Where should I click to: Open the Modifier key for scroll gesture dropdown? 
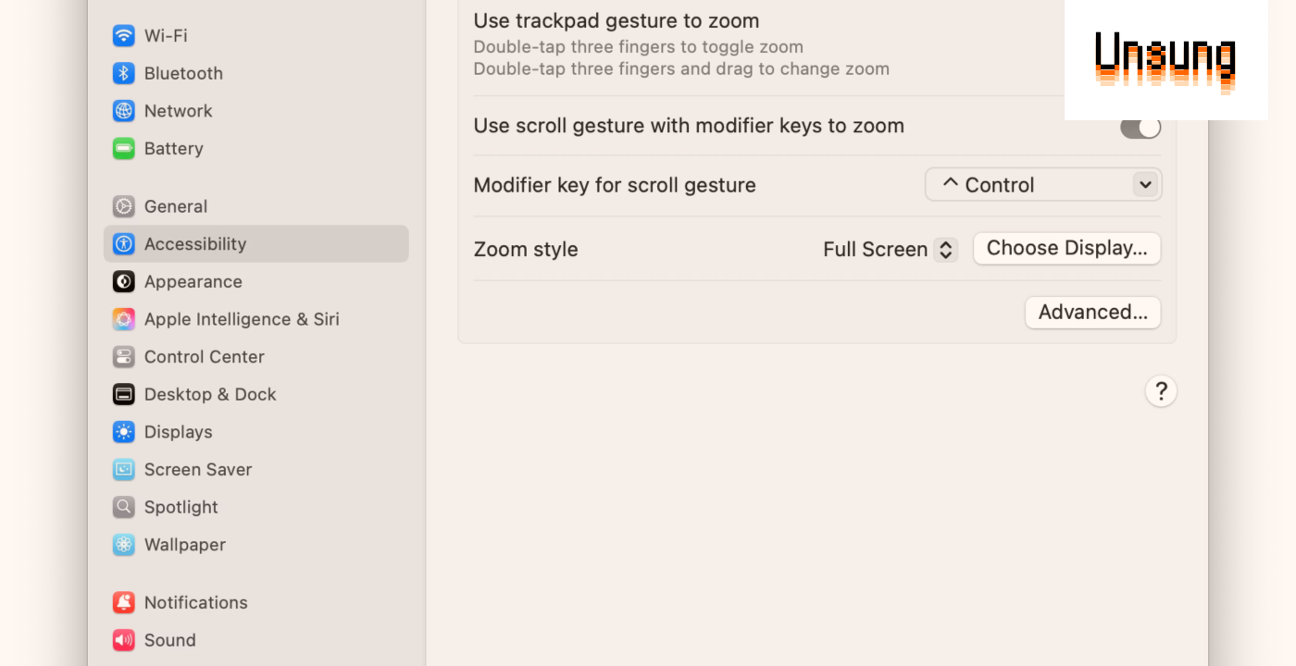pyautogui.click(x=1042, y=184)
